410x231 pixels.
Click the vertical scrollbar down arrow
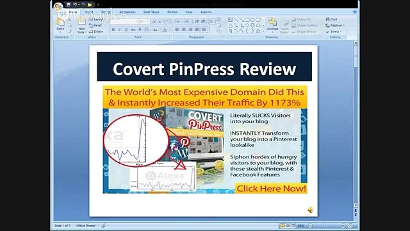[356, 205]
